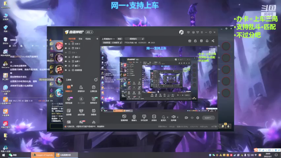
Task: Open the 弹幕秀 tool
Action: click(x=93, y=112)
